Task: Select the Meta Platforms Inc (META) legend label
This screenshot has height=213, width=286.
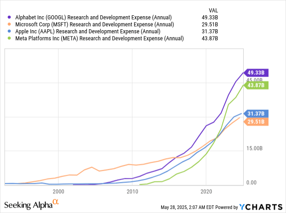Action: pyautogui.click(x=100, y=38)
